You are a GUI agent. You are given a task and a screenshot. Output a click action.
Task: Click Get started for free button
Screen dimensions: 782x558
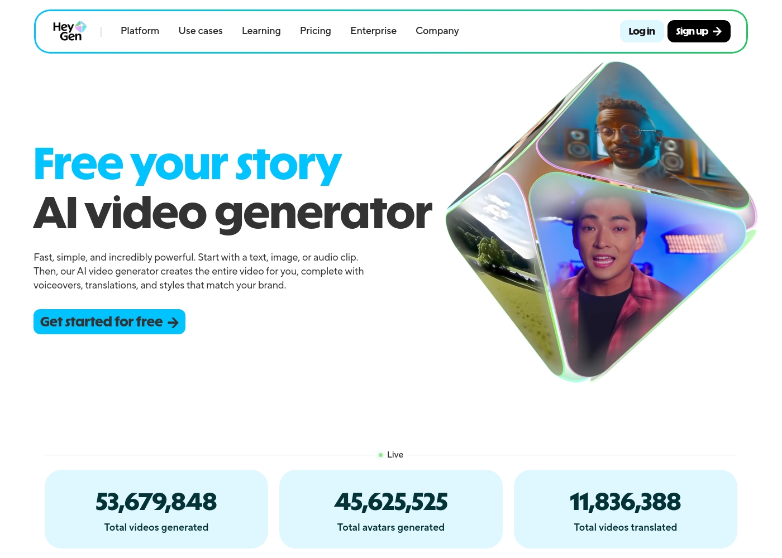[109, 322]
